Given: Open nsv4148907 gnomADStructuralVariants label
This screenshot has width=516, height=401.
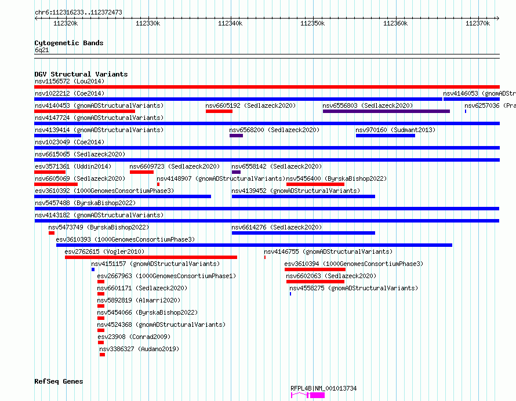Looking at the screenshot, I should [221, 178].
